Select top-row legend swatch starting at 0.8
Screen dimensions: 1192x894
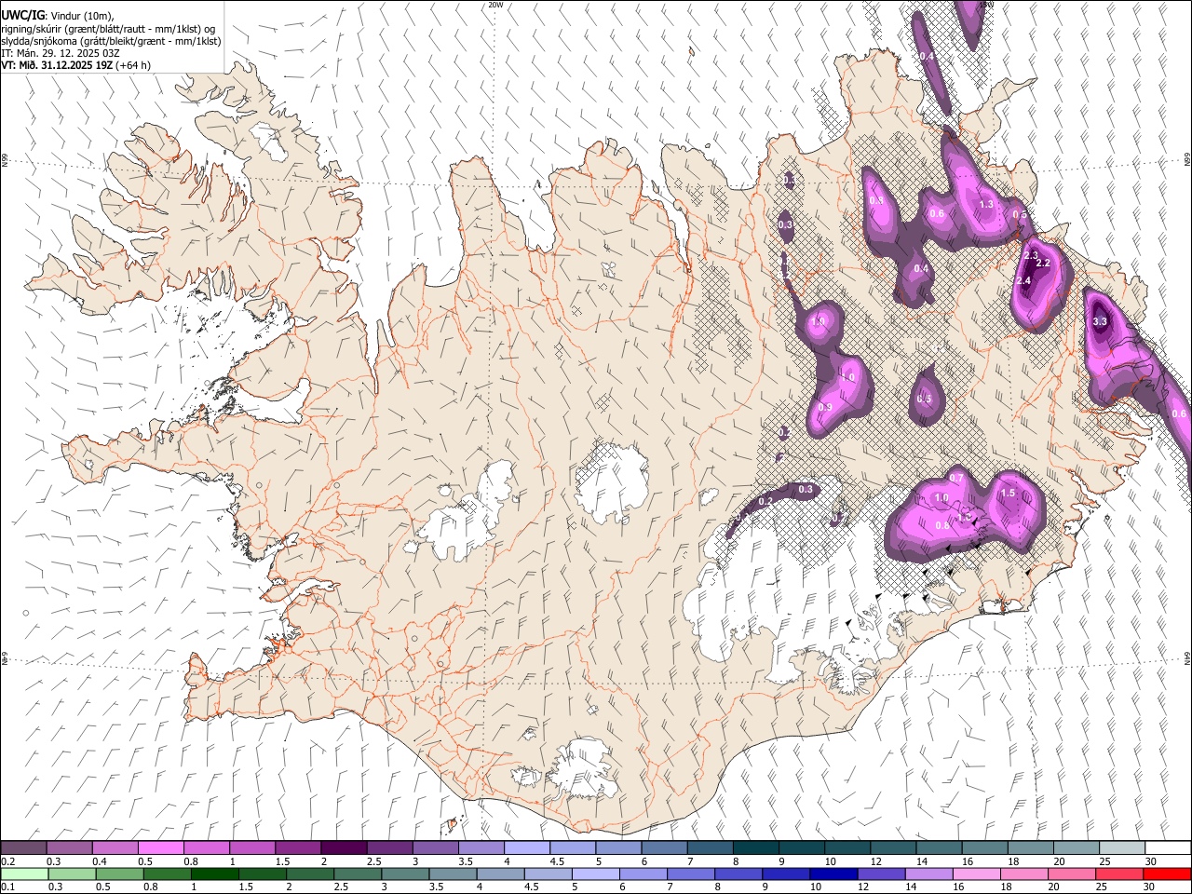tap(206, 847)
